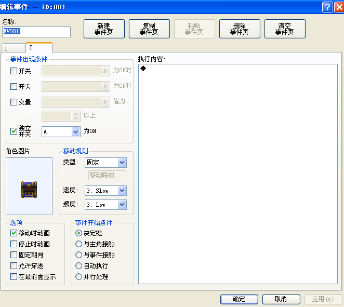This screenshot has width=344, height=307.
Task: Close the 编辑事件 dialog window
Action: pyautogui.click(x=339, y=7)
